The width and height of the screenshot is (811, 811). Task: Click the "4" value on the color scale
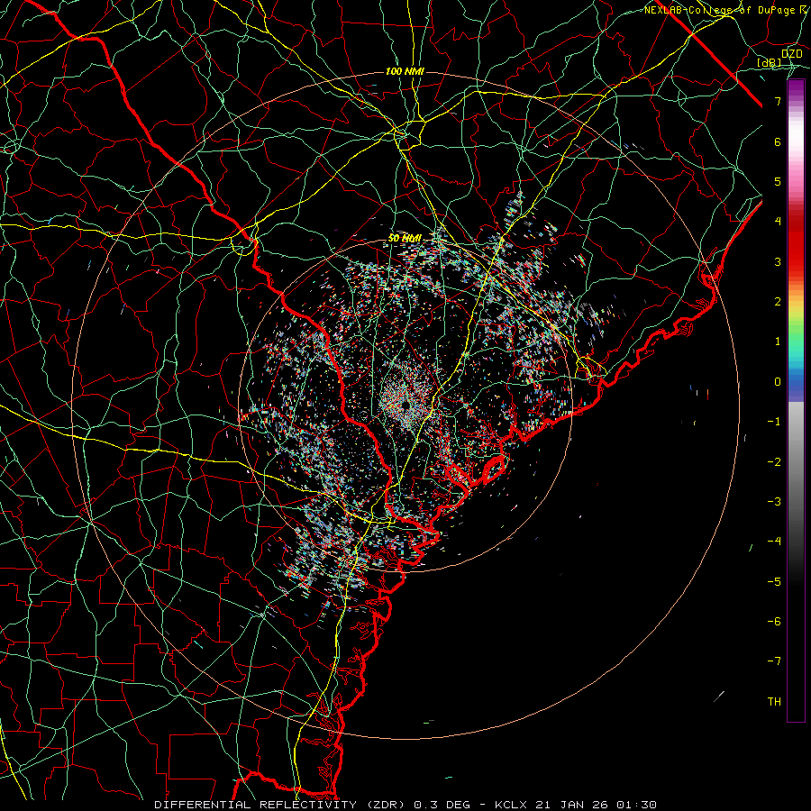pyautogui.click(x=778, y=222)
